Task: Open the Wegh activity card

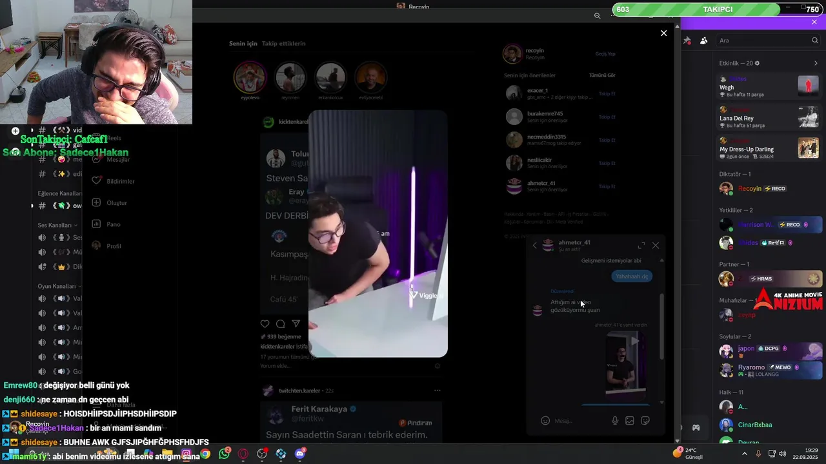Action: (x=769, y=86)
